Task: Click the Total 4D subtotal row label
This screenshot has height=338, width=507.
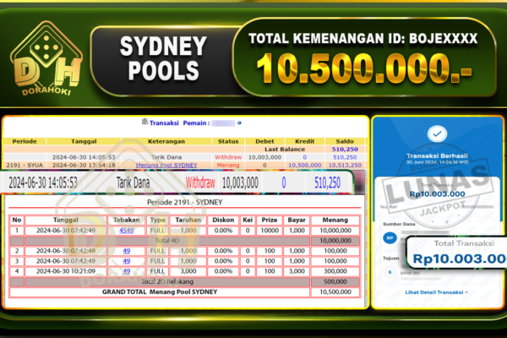Action: pos(167,241)
